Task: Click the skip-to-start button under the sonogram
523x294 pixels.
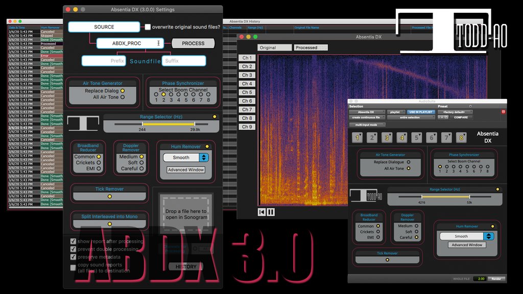Action: (x=262, y=212)
